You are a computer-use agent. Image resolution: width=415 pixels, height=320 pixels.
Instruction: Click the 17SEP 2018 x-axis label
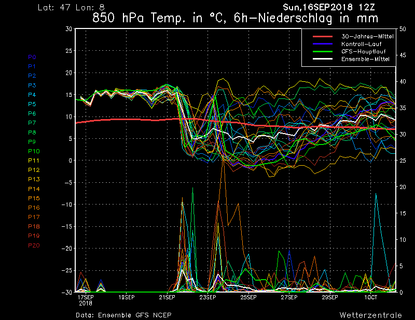pos(86,300)
